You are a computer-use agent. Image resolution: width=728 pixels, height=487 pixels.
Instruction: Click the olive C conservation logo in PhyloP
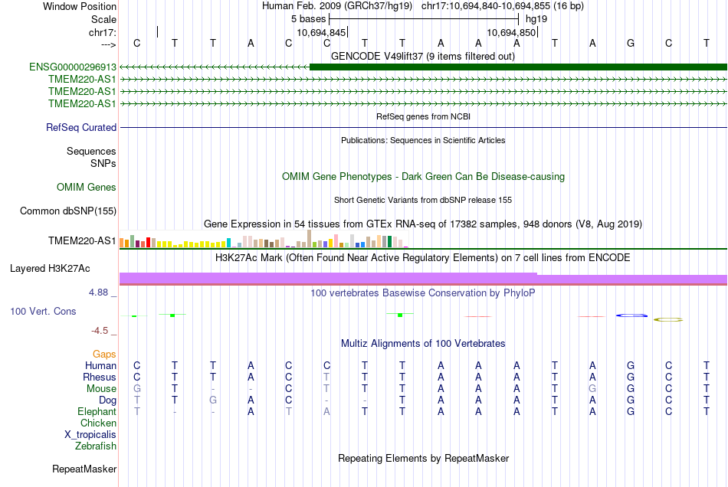[x=668, y=319]
